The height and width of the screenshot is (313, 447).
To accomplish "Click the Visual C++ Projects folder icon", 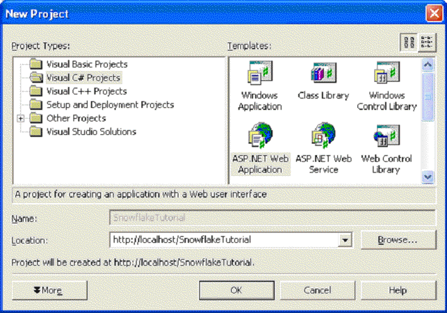I will [x=36, y=91].
